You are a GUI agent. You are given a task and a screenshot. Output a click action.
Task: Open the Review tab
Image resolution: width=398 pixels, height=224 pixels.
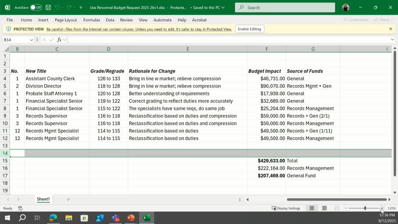[x=126, y=20]
